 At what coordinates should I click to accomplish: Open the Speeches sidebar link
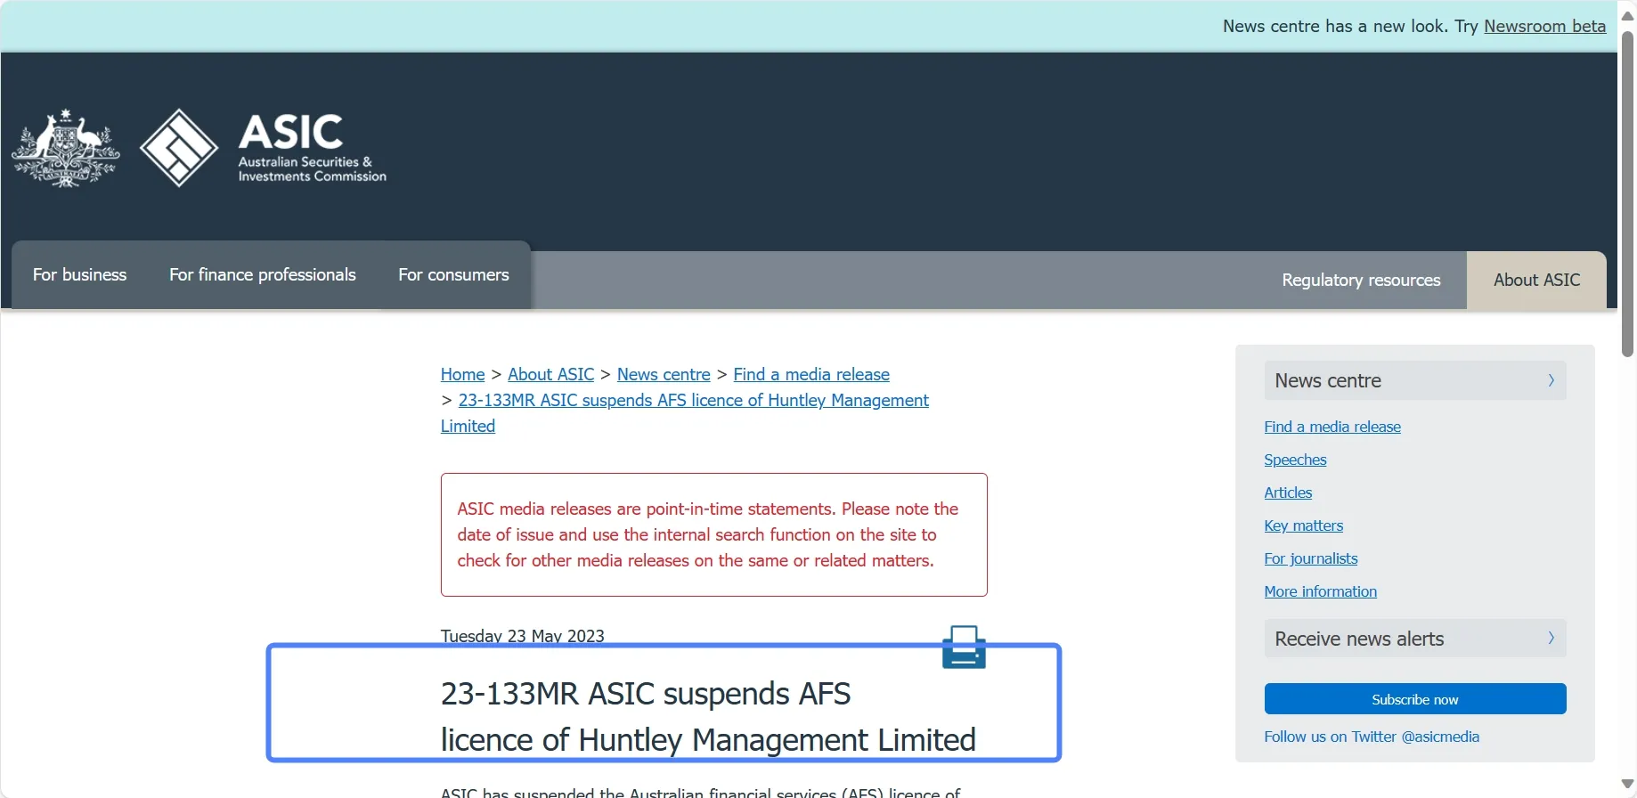(x=1295, y=460)
